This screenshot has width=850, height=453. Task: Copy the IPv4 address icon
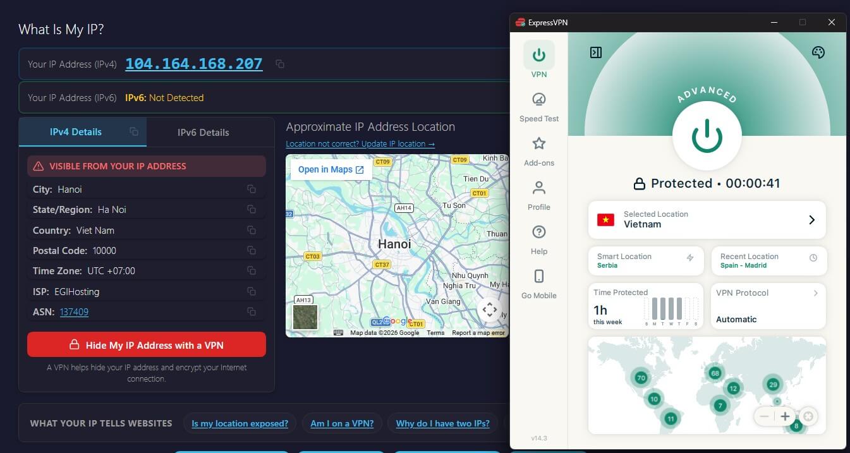pyautogui.click(x=280, y=64)
